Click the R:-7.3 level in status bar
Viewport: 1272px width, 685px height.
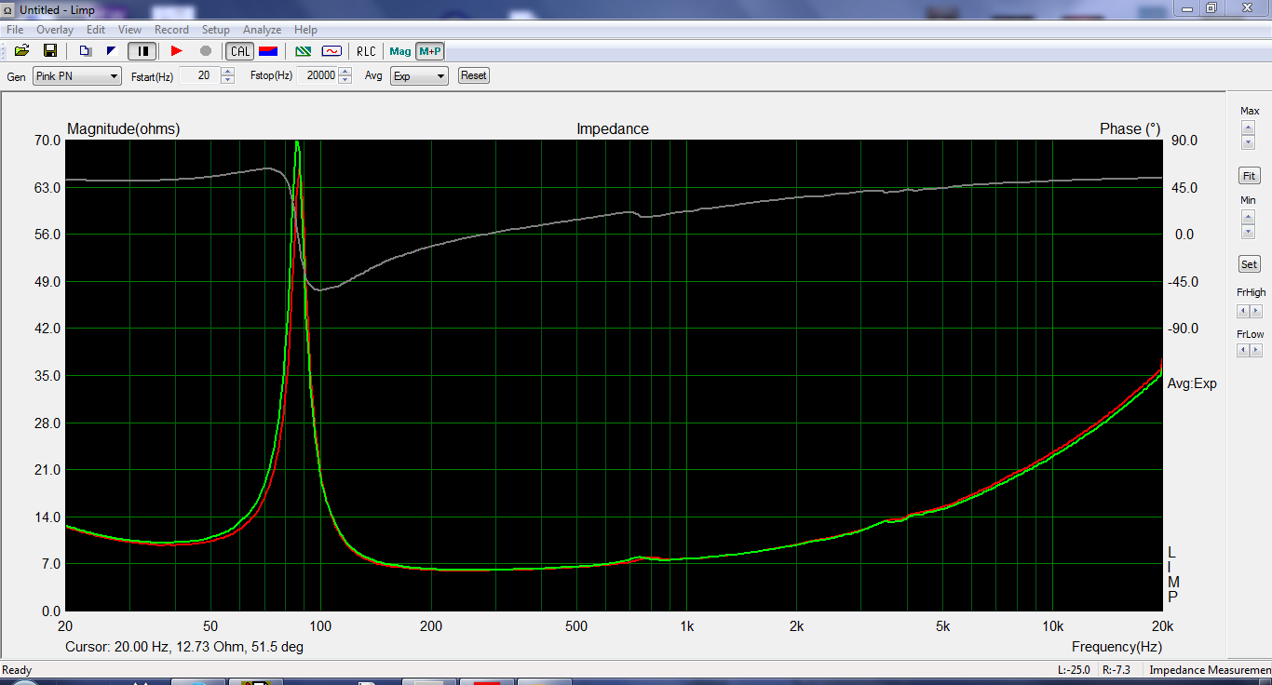pos(1116,670)
